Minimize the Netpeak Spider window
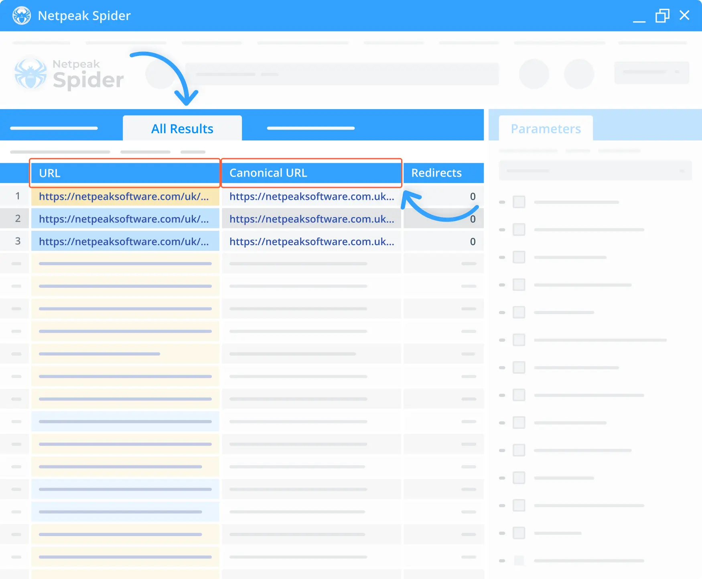Screen dimensions: 702x579 pyautogui.click(x=639, y=21)
